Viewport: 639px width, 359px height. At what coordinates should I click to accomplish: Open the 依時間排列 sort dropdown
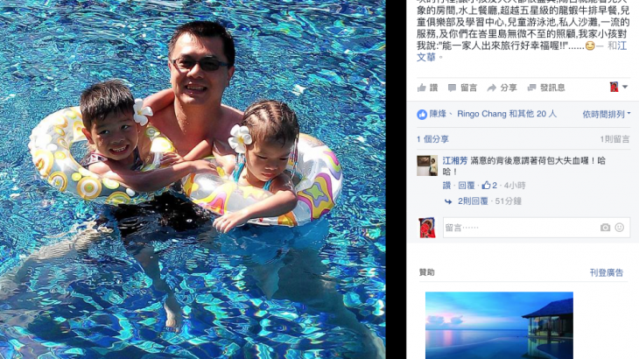tap(607, 114)
